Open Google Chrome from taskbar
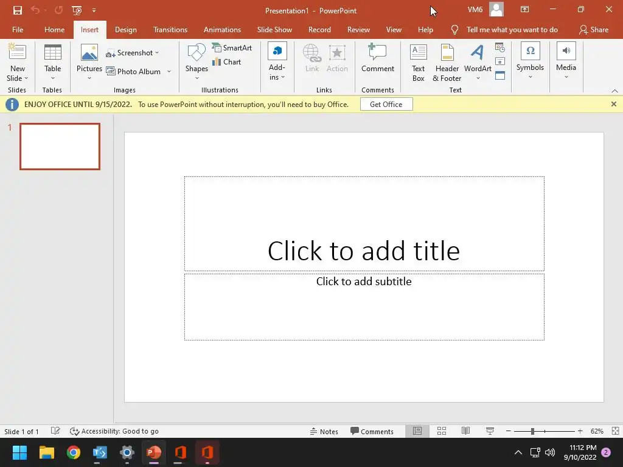The width and height of the screenshot is (623, 467). point(74,452)
